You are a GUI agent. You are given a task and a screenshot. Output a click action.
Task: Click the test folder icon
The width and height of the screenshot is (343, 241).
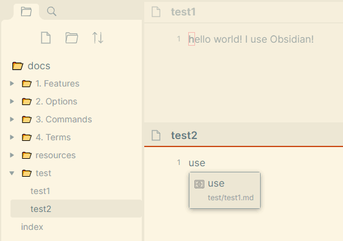click(27, 173)
